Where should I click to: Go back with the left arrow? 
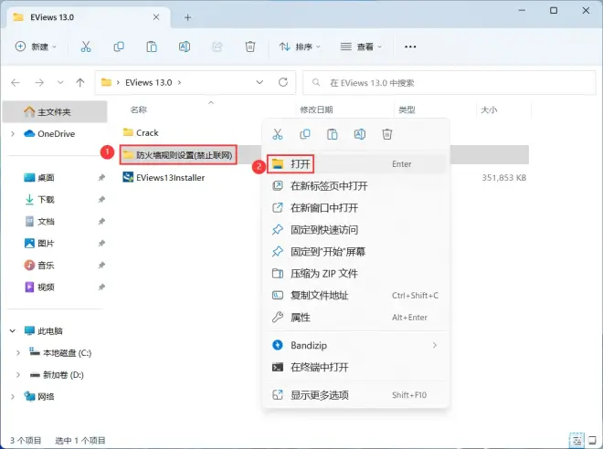(x=16, y=82)
